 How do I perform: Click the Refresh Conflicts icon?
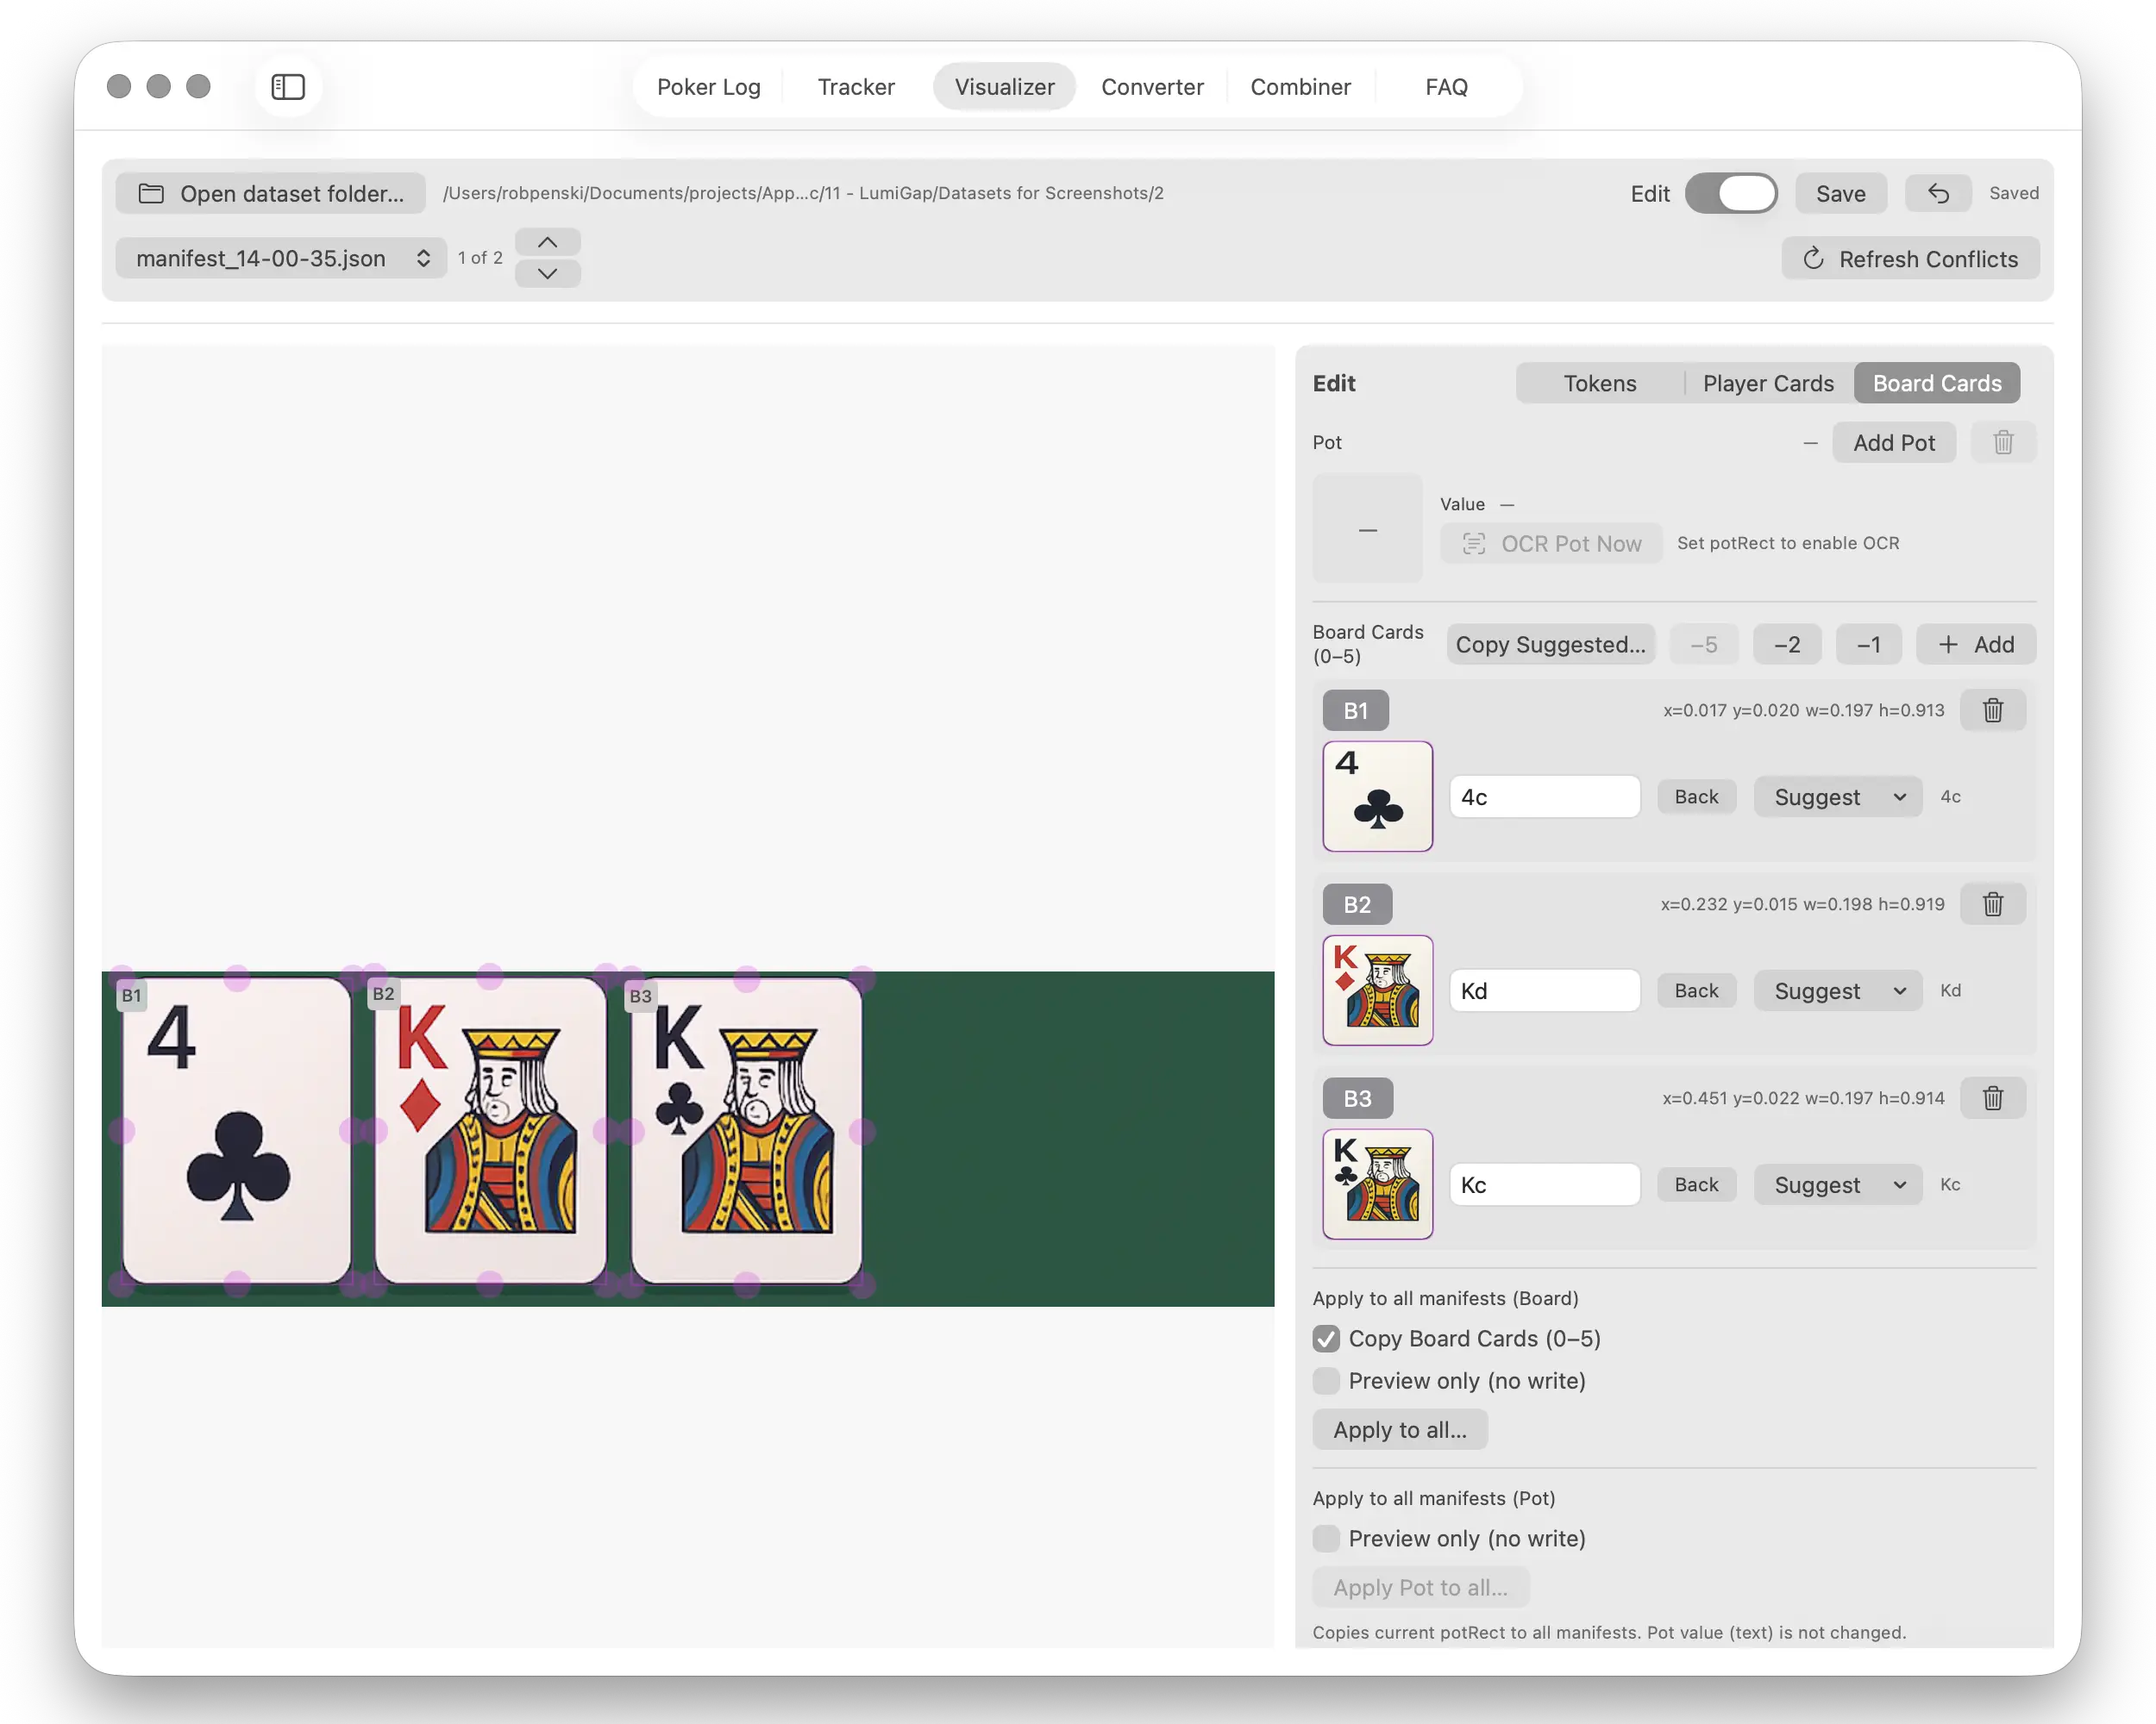1815,259
